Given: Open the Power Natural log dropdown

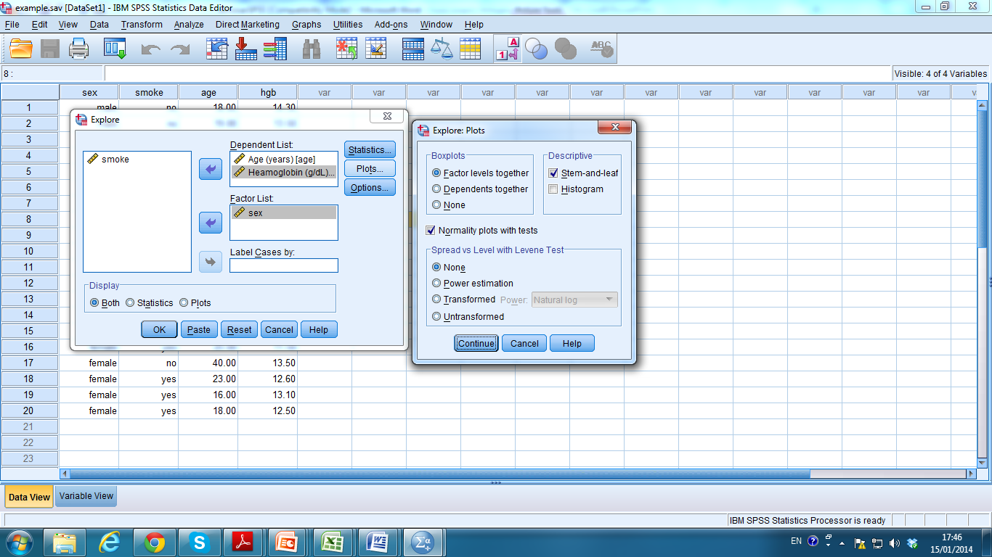Looking at the screenshot, I should [x=574, y=300].
